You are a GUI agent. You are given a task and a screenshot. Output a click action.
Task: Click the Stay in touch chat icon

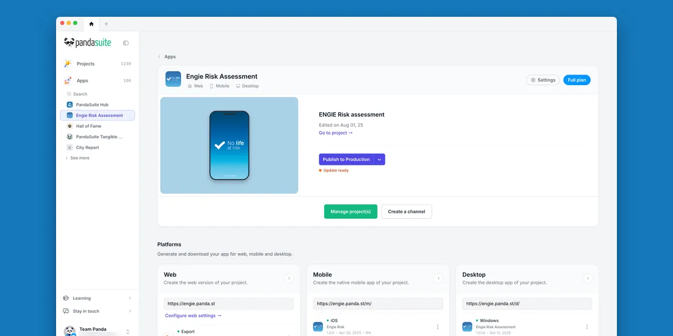pyautogui.click(x=66, y=311)
